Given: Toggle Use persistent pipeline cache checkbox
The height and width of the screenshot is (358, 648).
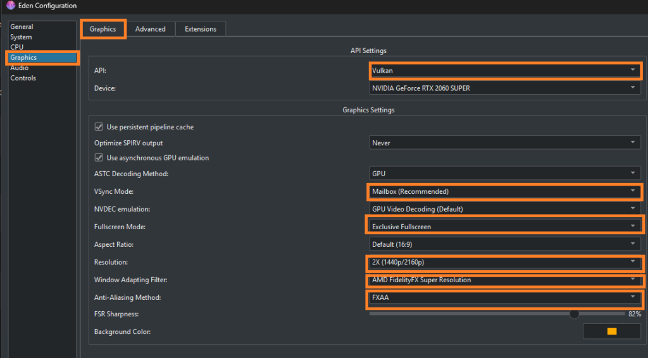Looking at the screenshot, I should [x=99, y=127].
